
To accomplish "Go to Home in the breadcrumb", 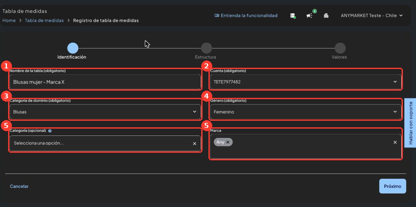I will [x=9, y=20].
